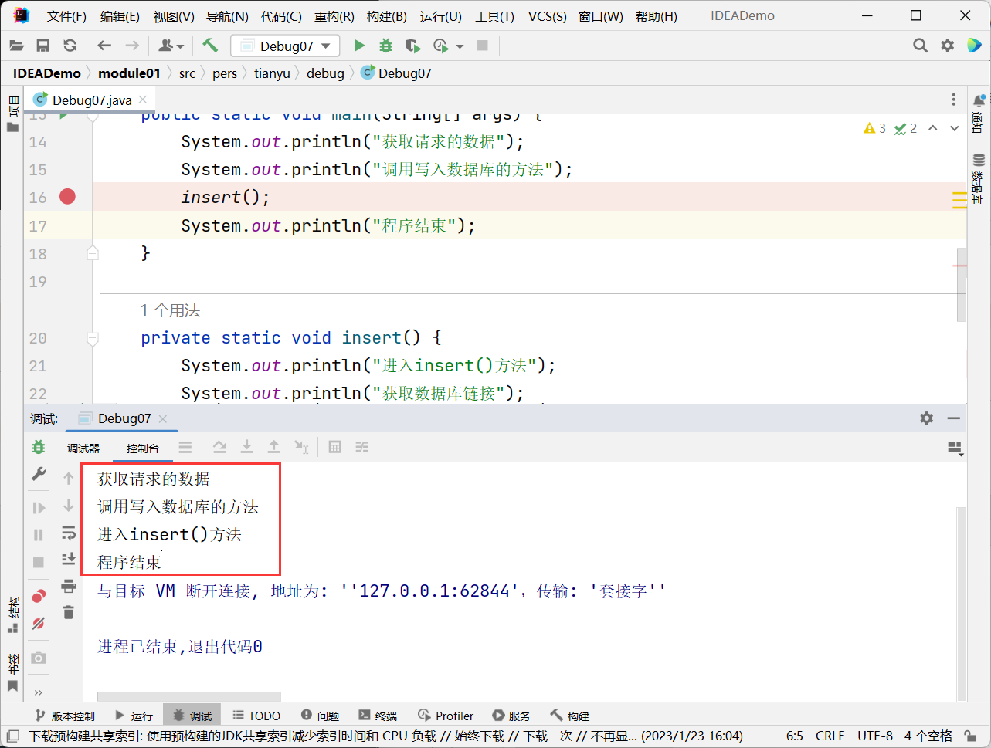
Task: Toggle tool window bars via the bottom-left status bar icon
Action: point(12,736)
